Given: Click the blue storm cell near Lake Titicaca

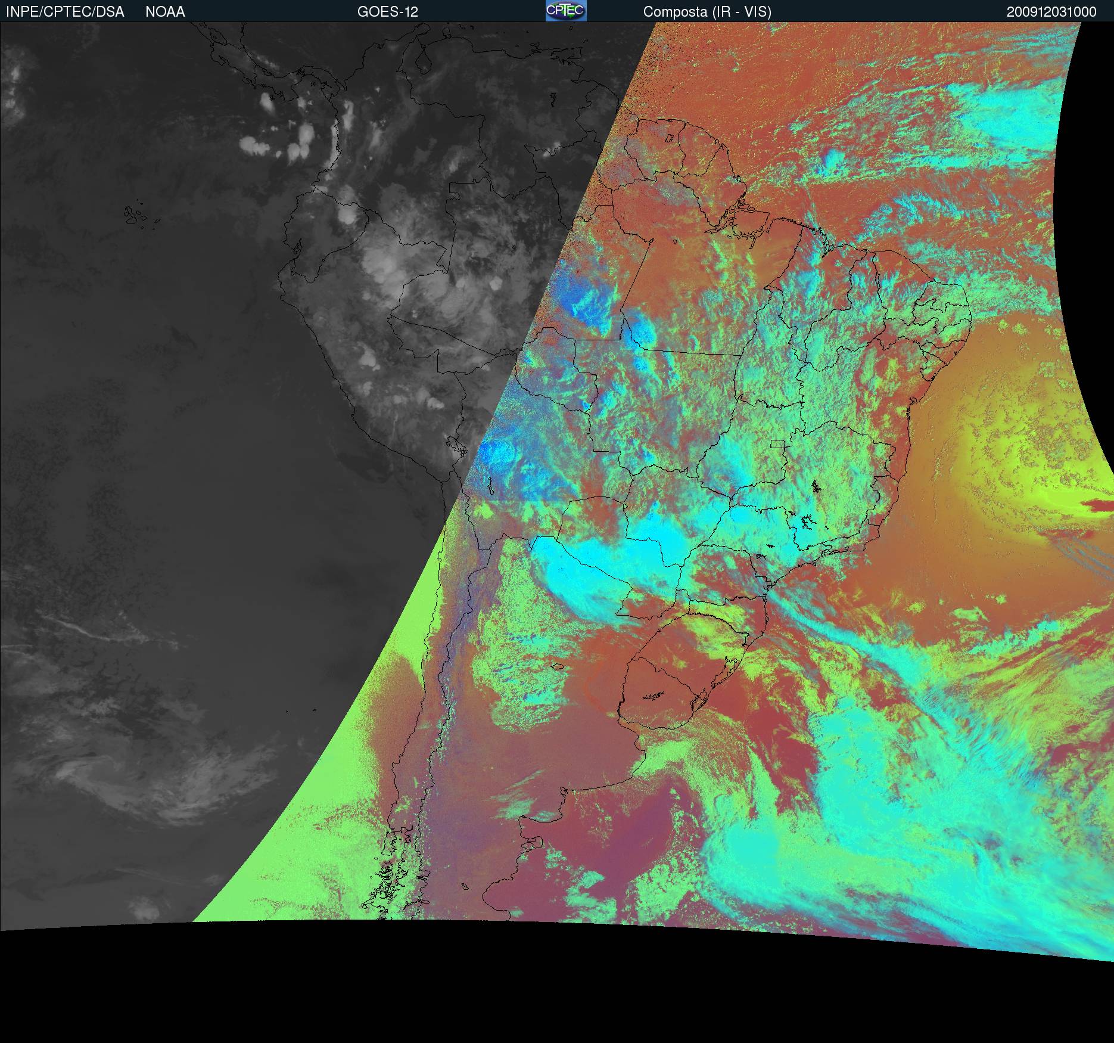Looking at the screenshot, I should point(497,454).
